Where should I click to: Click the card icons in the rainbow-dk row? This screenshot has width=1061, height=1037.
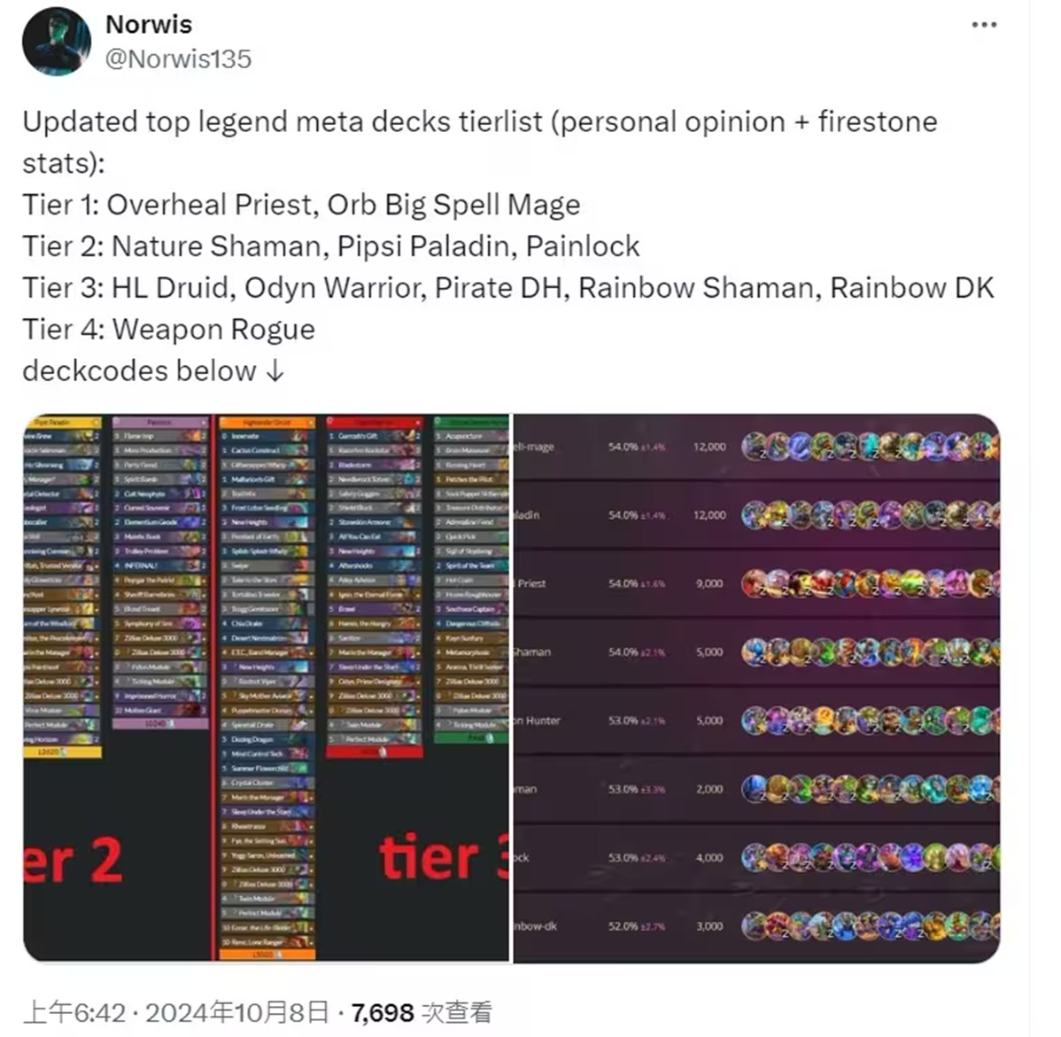click(871, 926)
